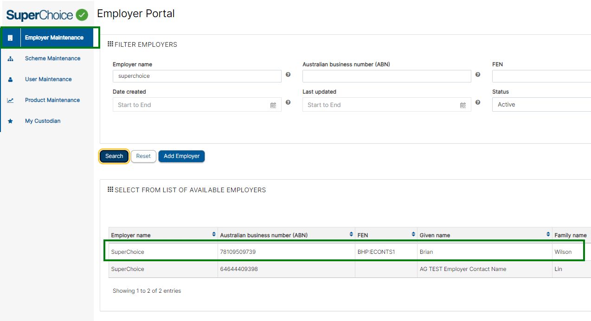Focus the Employer name input field
The height and width of the screenshot is (321, 591).
pos(197,76)
